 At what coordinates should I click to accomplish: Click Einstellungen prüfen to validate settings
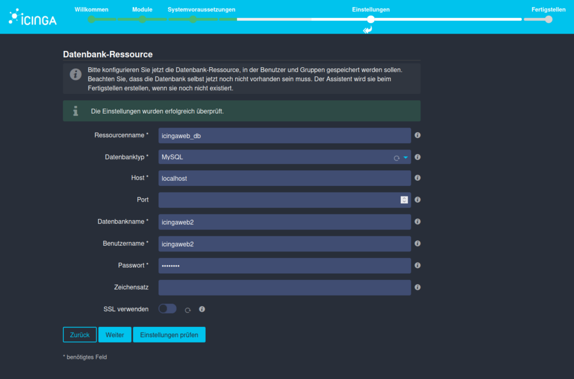coord(169,335)
